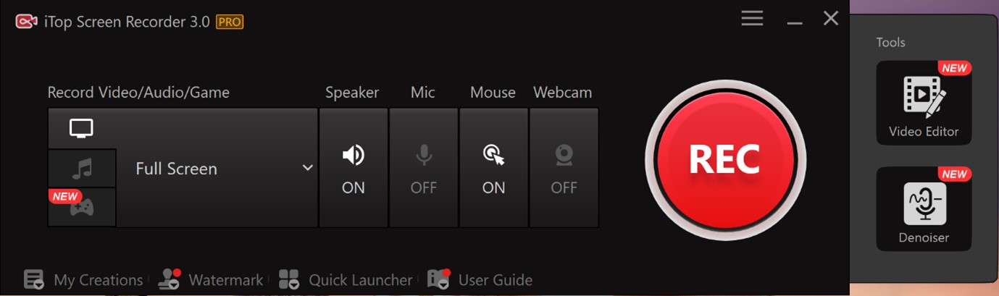
Task: Start recording with the red REC button
Action: (x=725, y=160)
